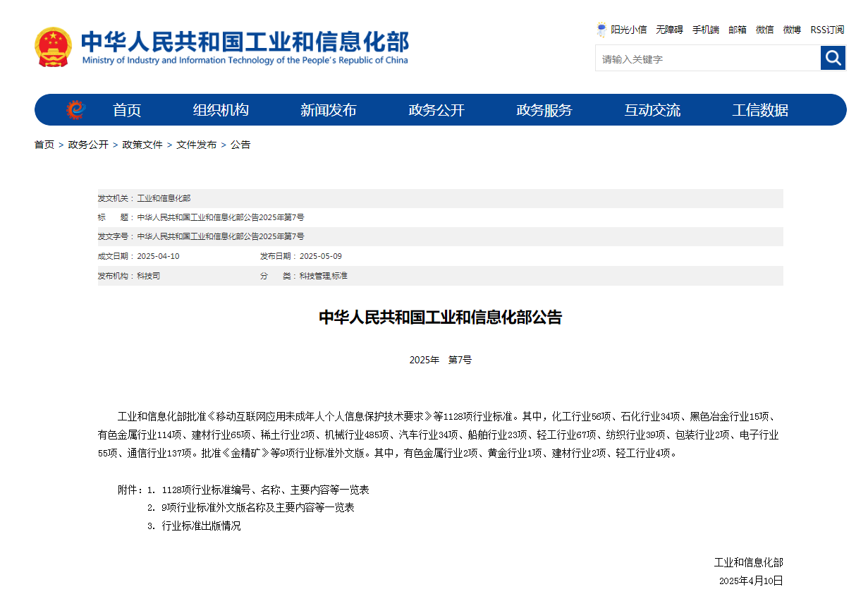This screenshot has height=594, width=868.
Task: Go to 政策文件 in the breadcrumb
Action: coord(142,145)
